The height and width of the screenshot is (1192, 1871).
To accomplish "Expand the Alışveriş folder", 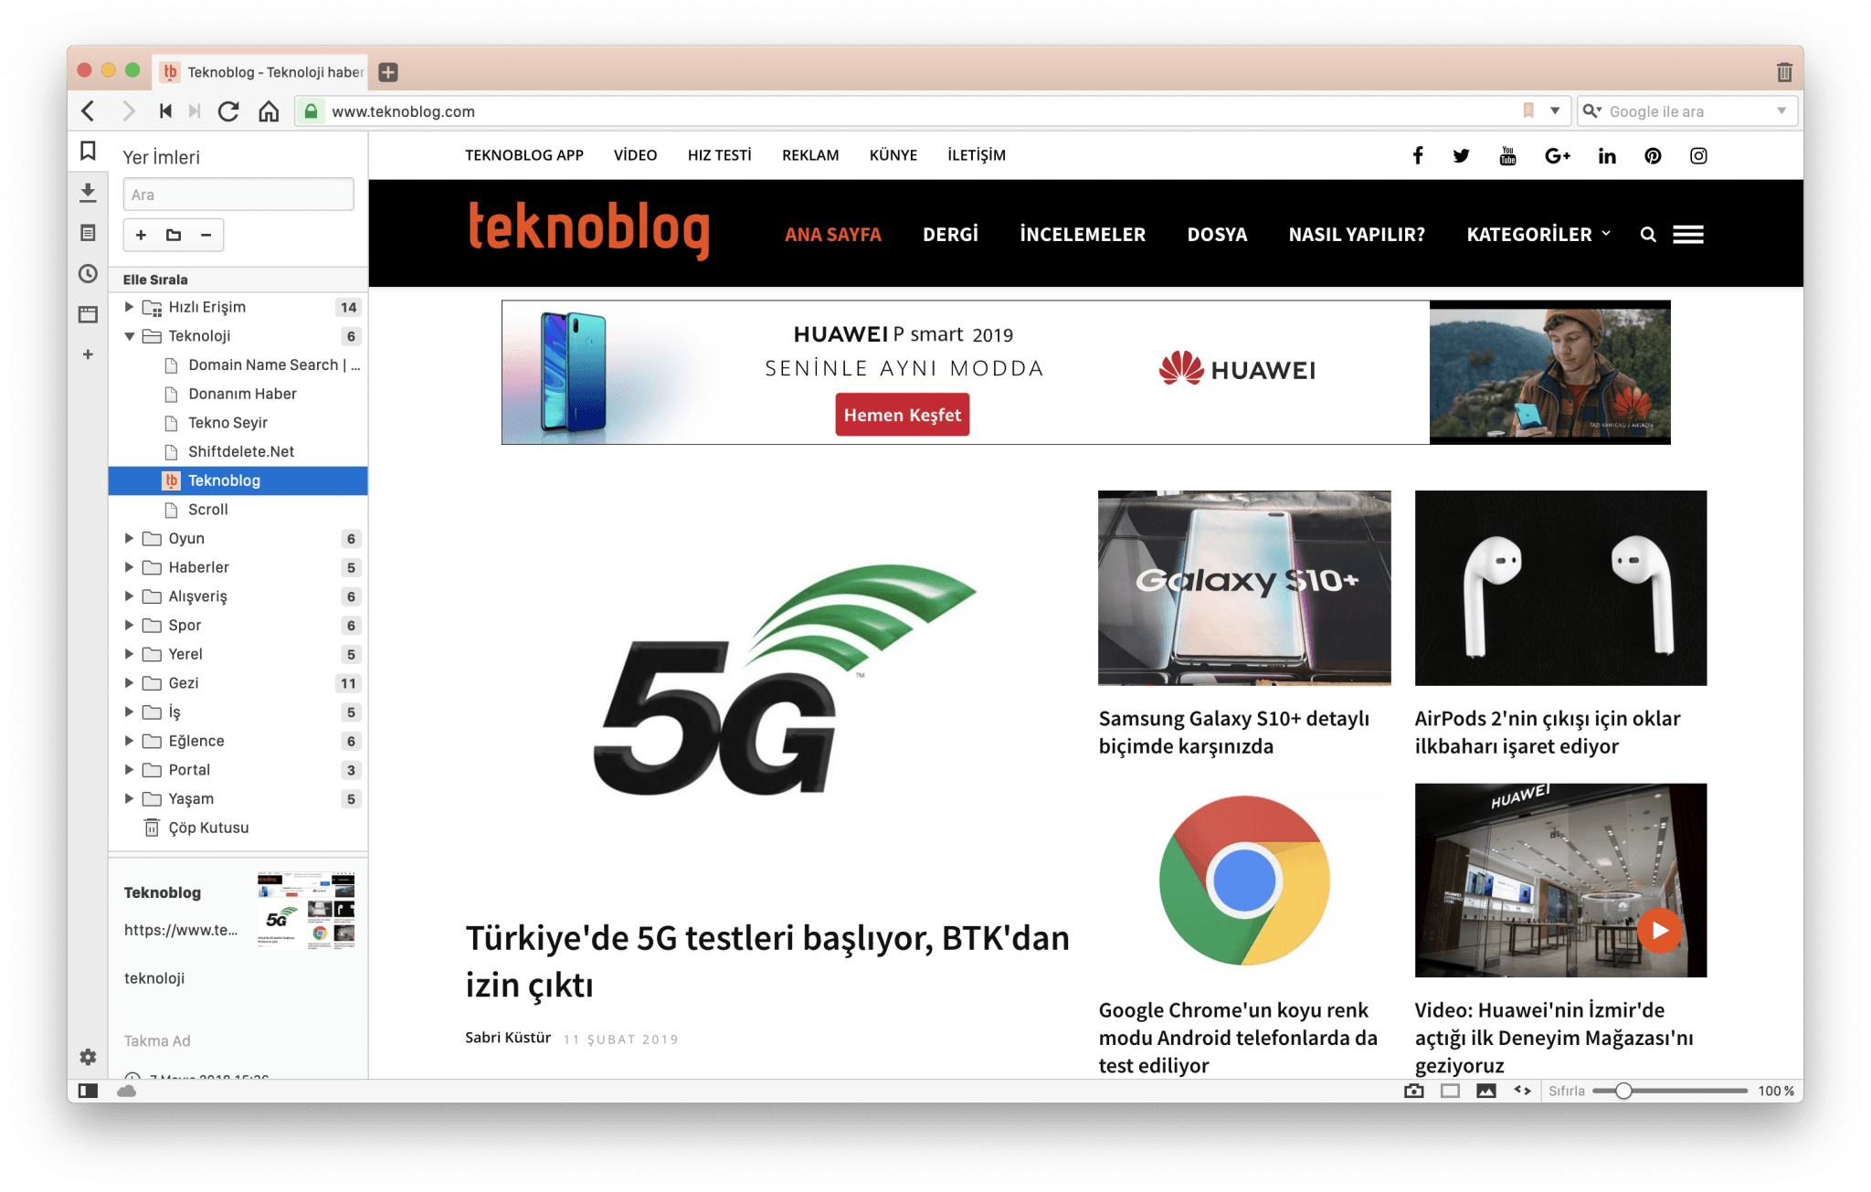I will (x=129, y=596).
